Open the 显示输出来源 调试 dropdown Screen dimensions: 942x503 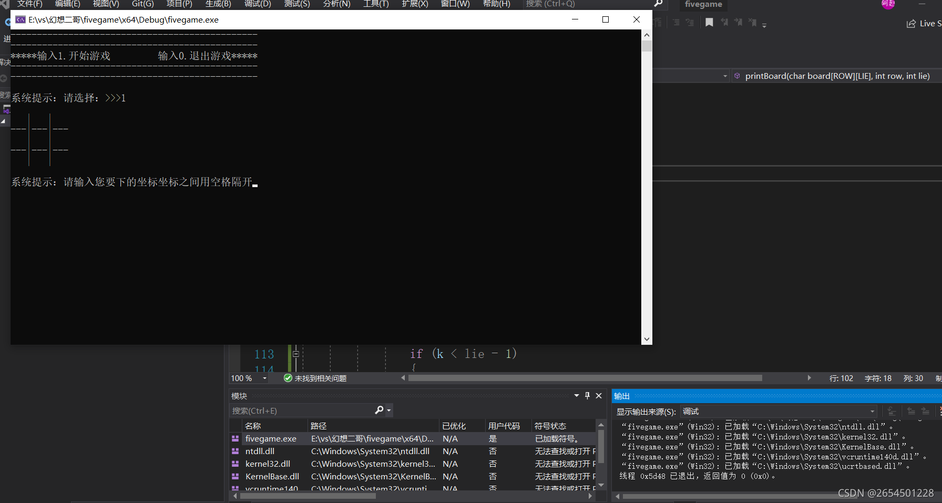[x=872, y=412]
